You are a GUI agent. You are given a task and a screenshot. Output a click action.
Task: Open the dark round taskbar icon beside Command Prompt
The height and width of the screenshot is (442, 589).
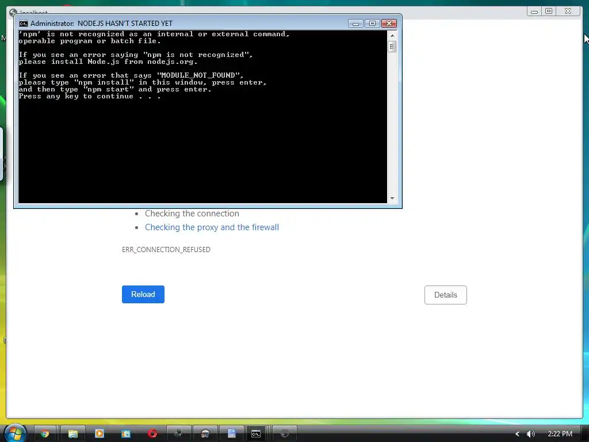point(284,434)
